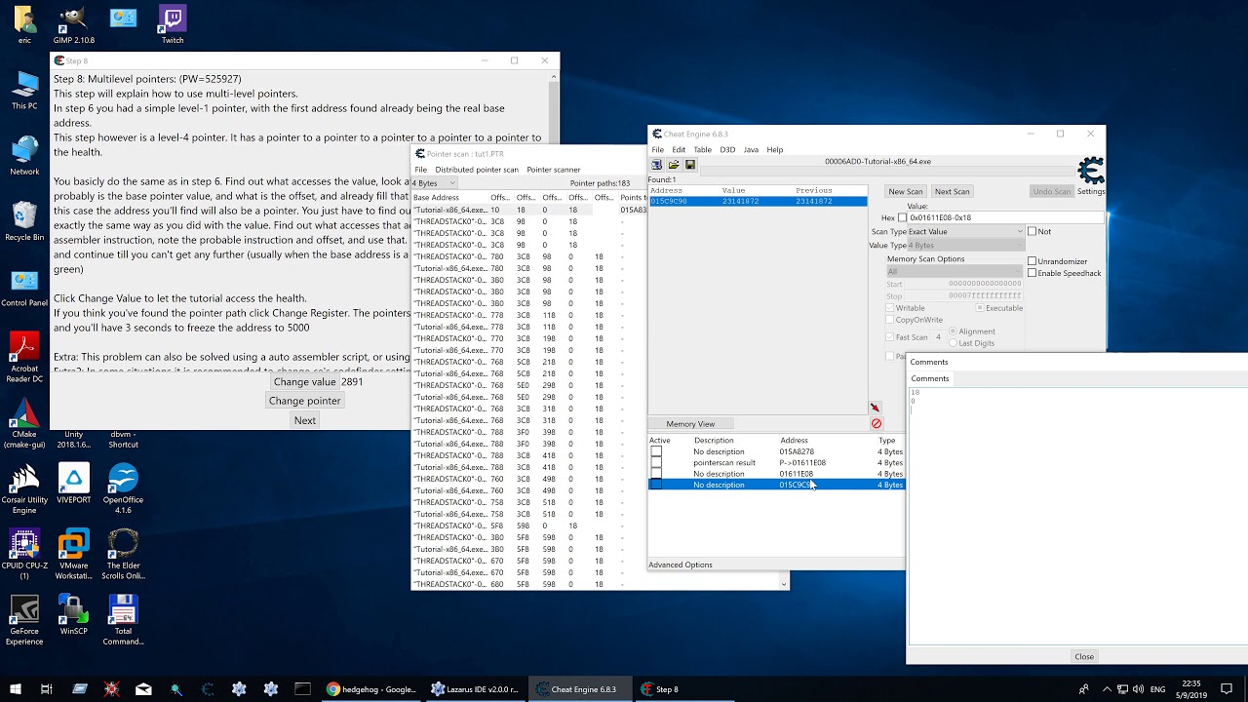Viewport: 1248px width, 702px height.
Task: Select the Alignment radio button
Action: 953,331
